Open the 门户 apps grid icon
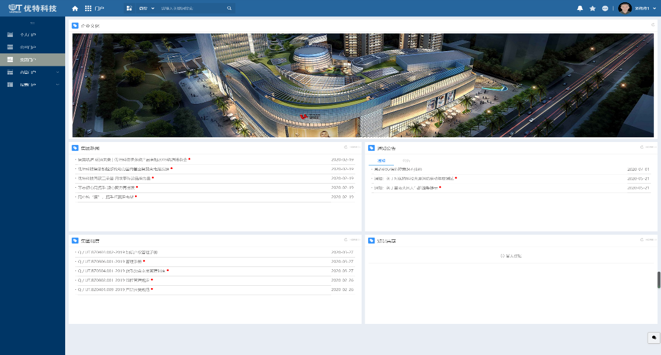The width and height of the screenshot is (661, 355). (88, 8)
